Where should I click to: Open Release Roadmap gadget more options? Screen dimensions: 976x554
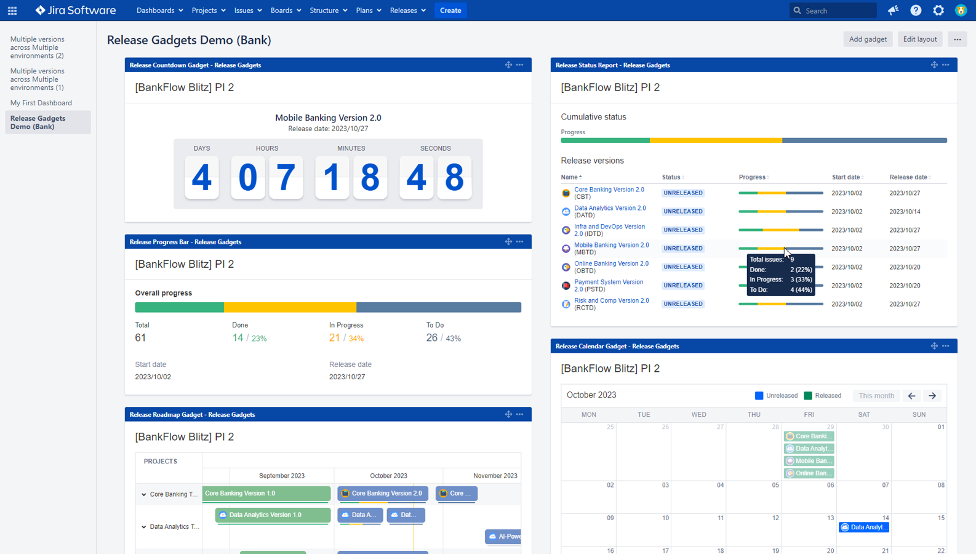click(520, 414)
